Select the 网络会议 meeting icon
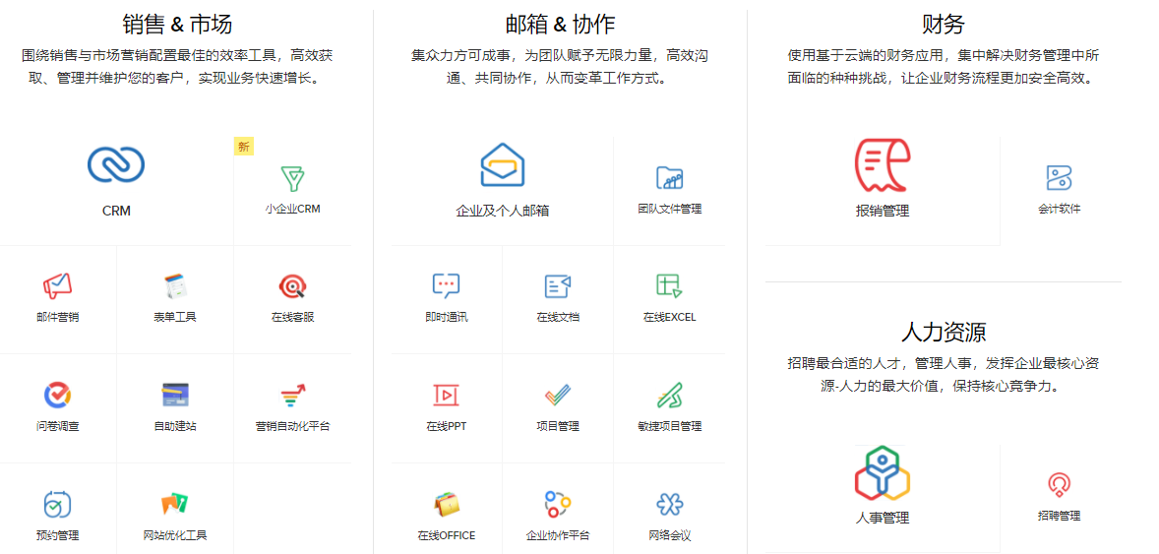Screen dimensions: 1159x554 click(x=669, y=505)
